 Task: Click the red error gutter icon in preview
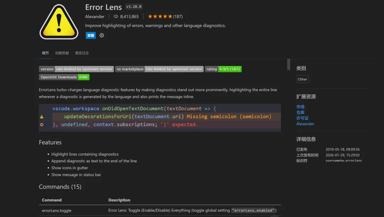[42, 124]
